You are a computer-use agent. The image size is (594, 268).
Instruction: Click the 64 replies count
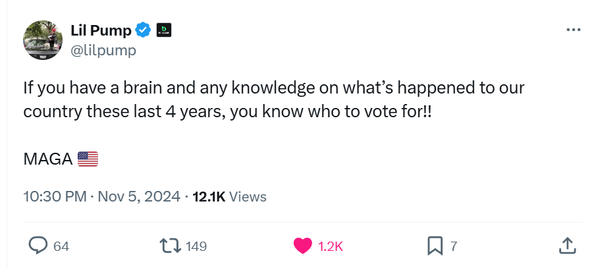point(61,246)
